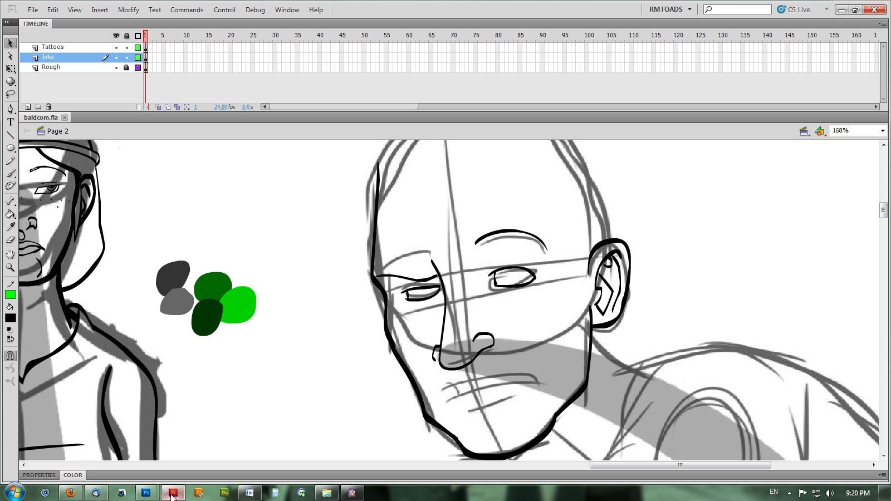
Task: Click the Page 2 breadcrumb
Action: click(x=57, y=131)
